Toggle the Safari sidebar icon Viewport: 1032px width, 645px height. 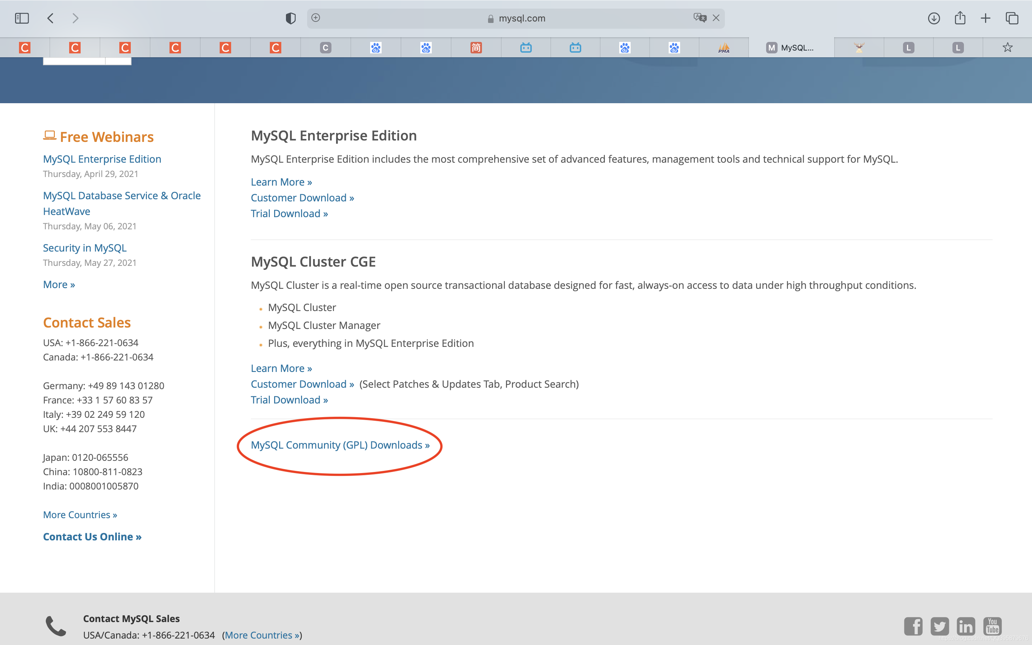tap(22, 18)
